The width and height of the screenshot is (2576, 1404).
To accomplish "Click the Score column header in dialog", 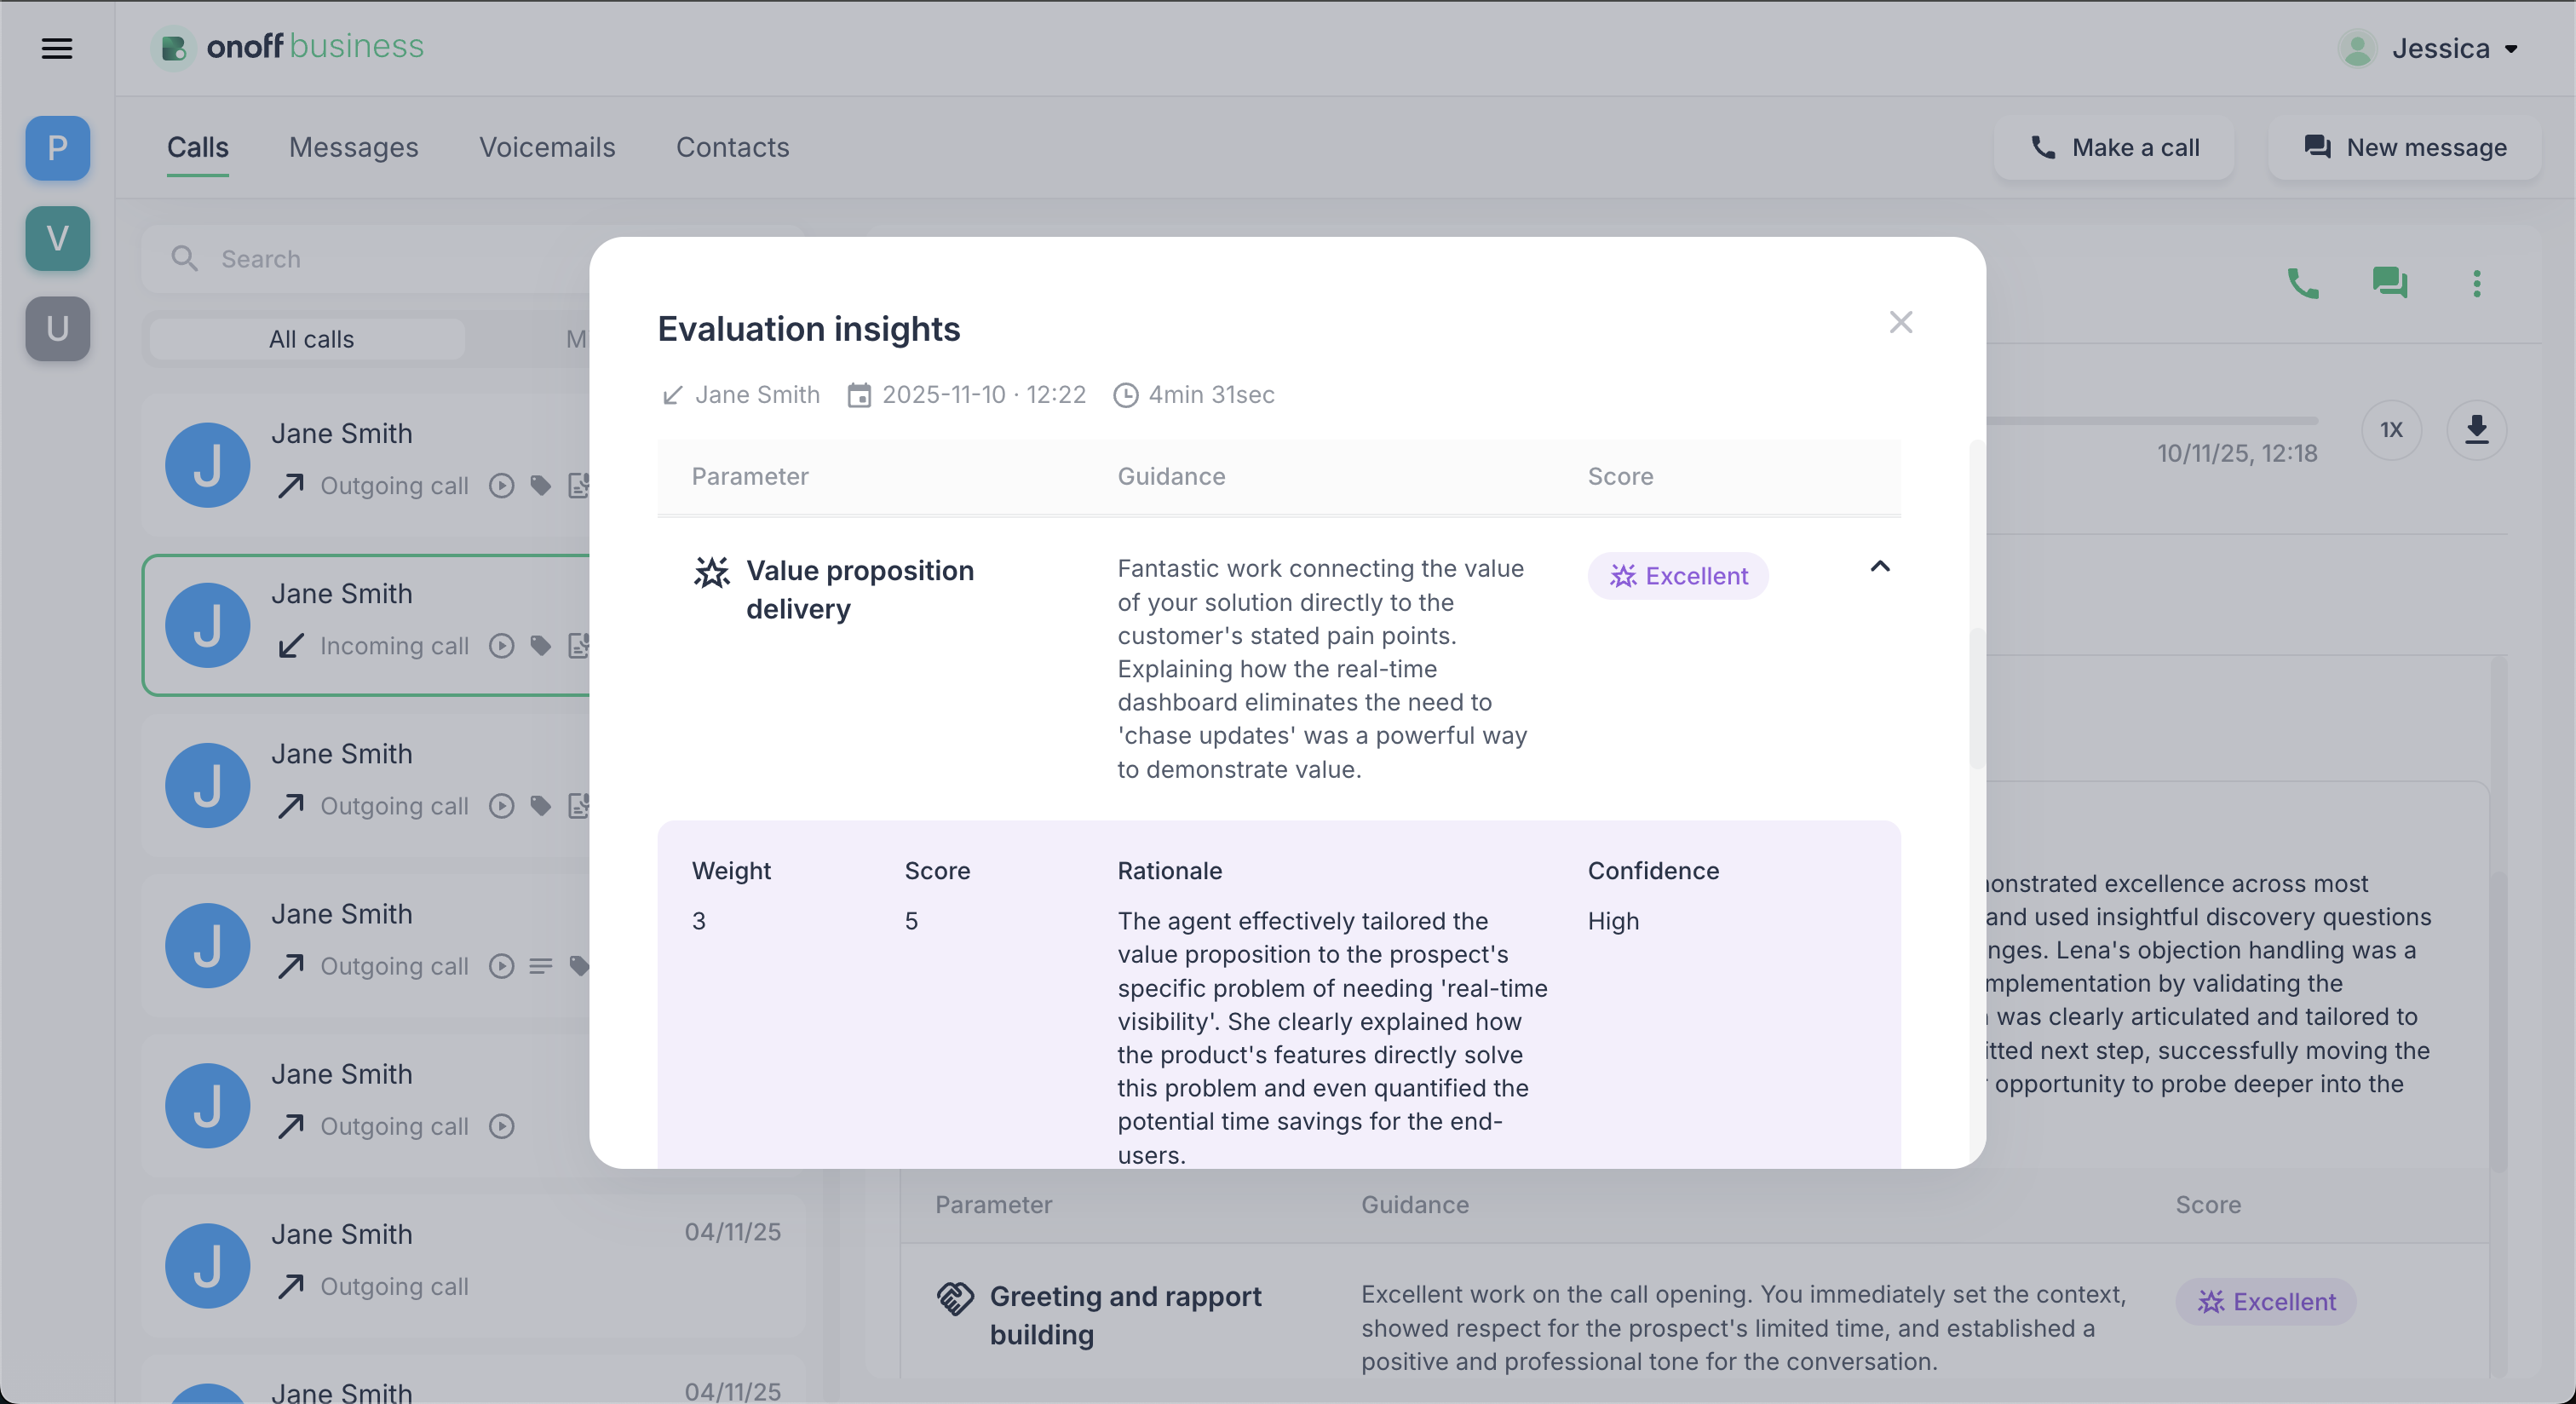I will (1620, 476).
